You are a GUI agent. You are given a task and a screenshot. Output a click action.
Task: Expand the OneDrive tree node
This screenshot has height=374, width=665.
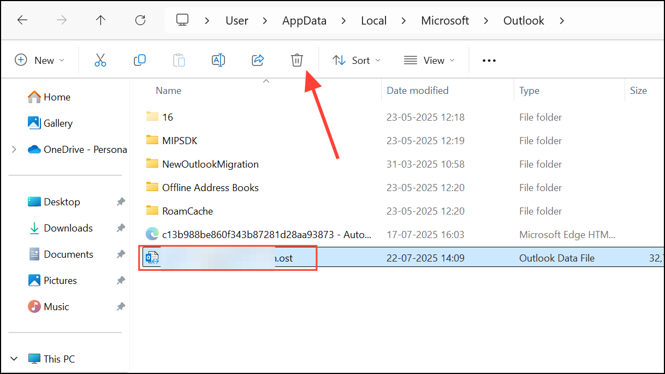[14, 150]
